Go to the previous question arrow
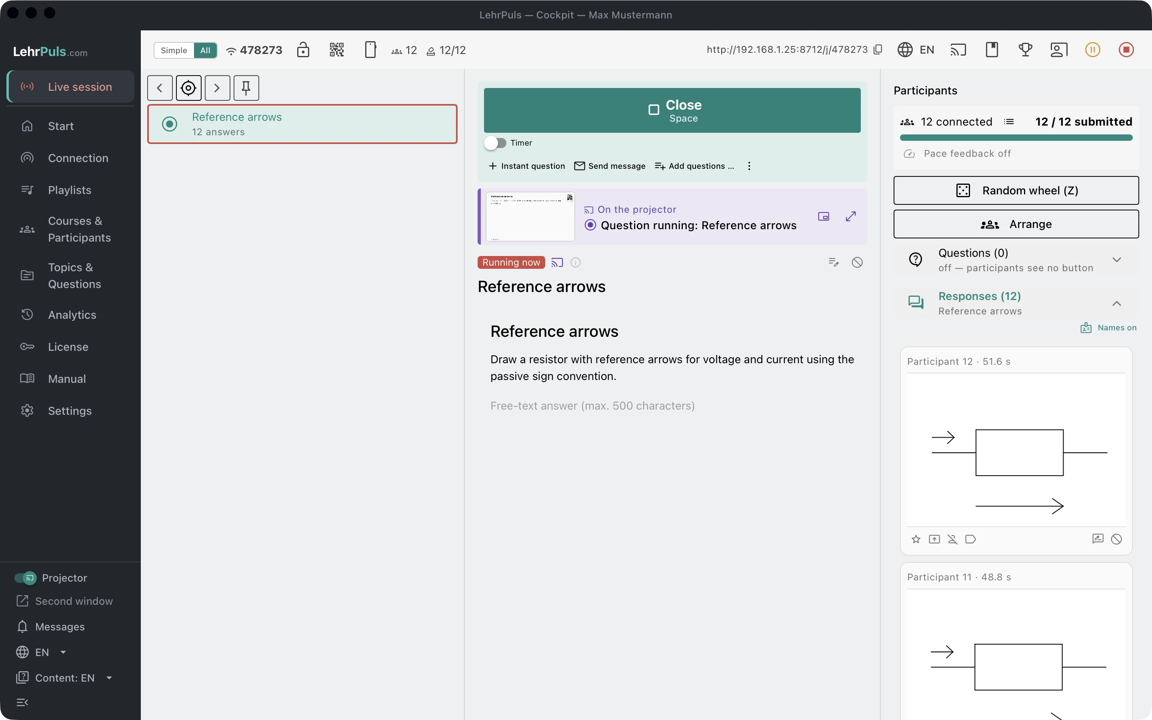 point(160,88)
